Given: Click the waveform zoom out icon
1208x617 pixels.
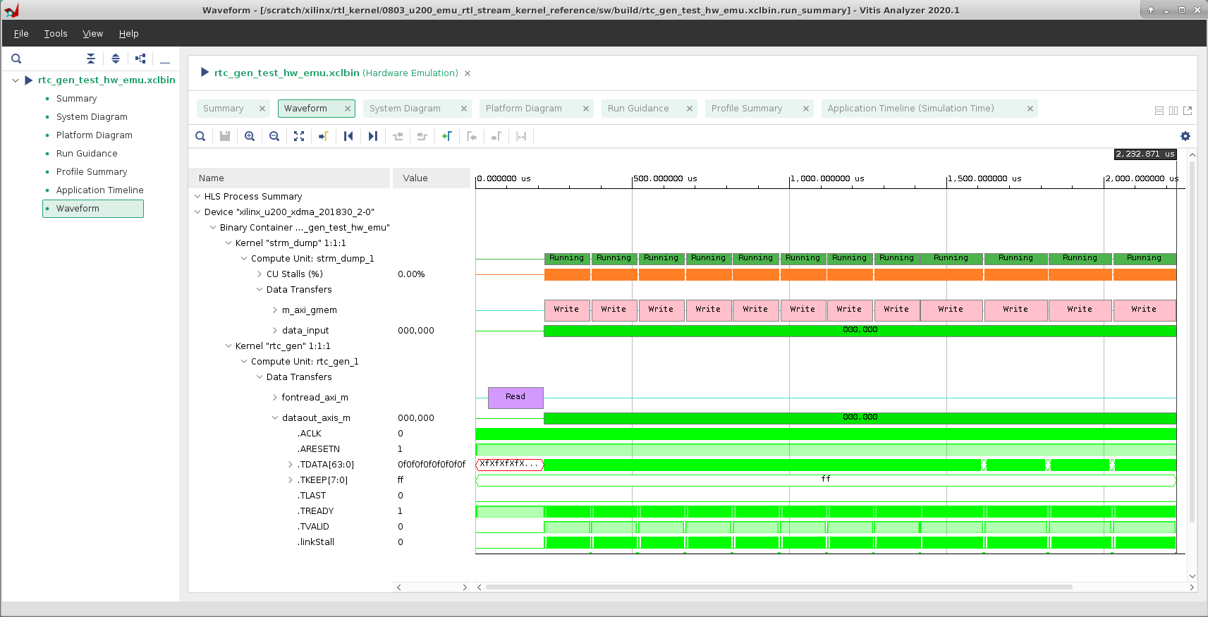Looking at the screenshot, I should tap(274, 136).
